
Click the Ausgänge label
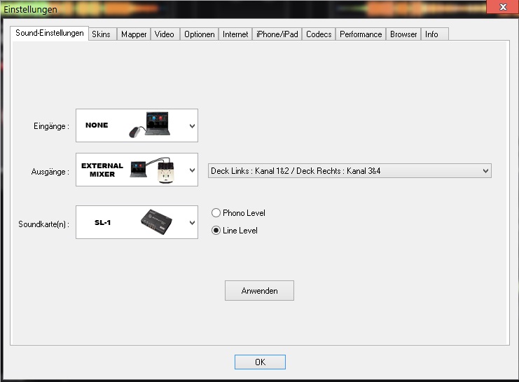pyautogui.click(x=50, y=172)
